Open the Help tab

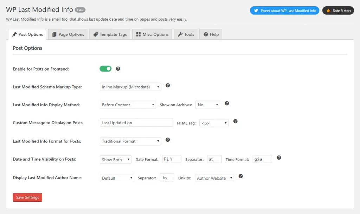[x=211, y=34]
